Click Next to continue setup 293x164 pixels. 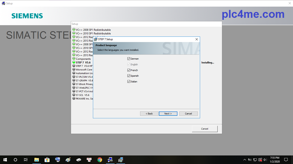pyautogui.click(x=168, y=114)
